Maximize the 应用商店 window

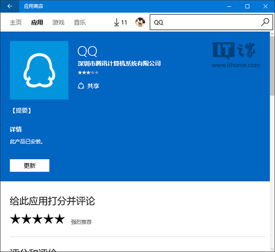click(x=248, y=7)
